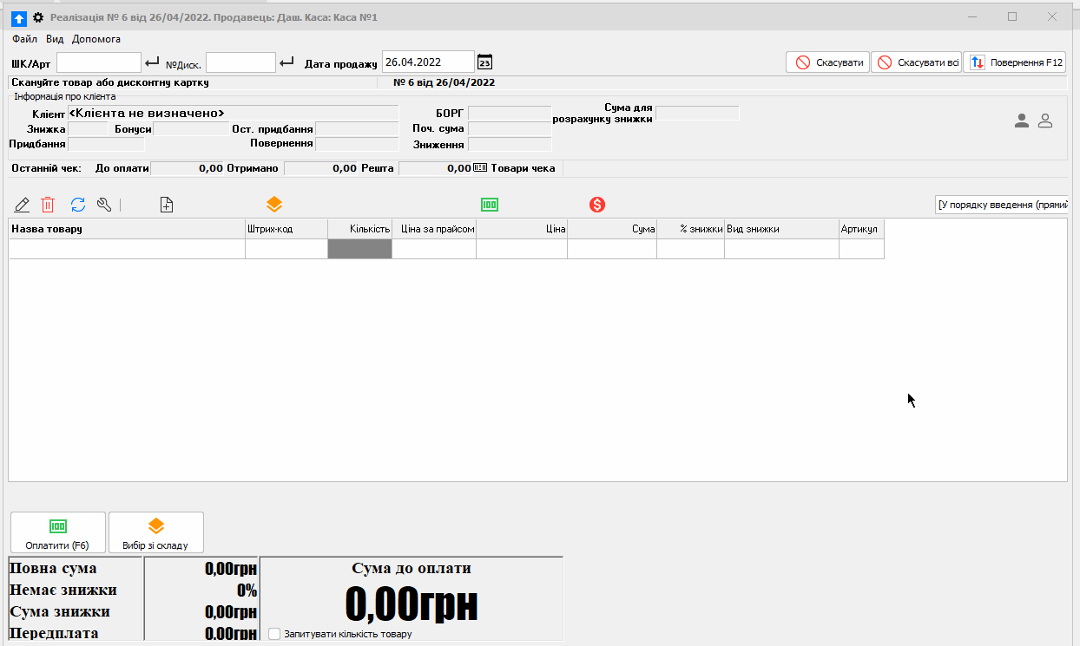Viewport: 1080px width, 646px height.
Task: Click the add new document icon
Action: point(167,205)
